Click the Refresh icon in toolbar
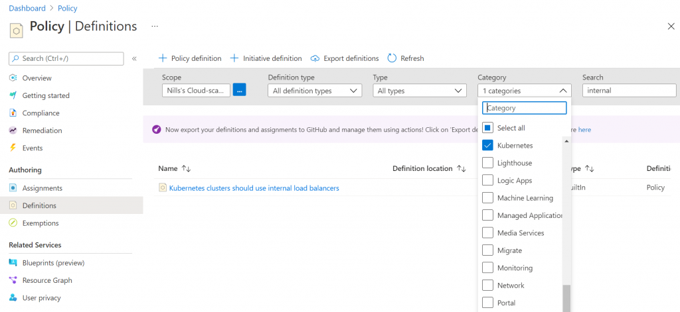 pos(392,58)
